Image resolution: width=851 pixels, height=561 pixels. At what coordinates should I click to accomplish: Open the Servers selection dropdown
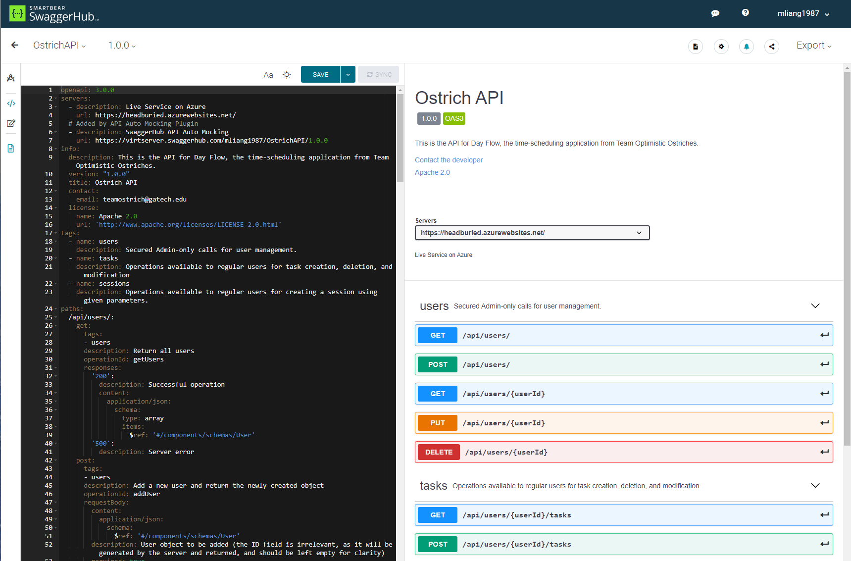coord(532,233)
